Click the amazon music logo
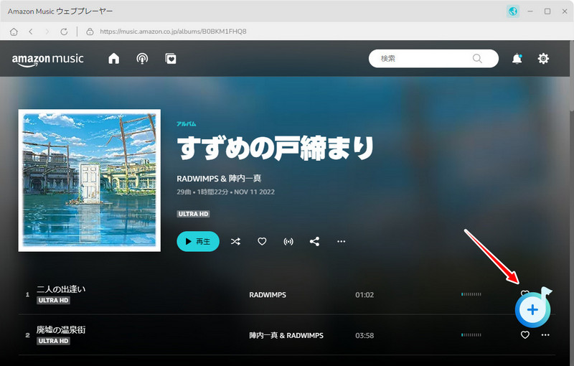The height and width of the screenshot is (366, 574). click(47, 60)
